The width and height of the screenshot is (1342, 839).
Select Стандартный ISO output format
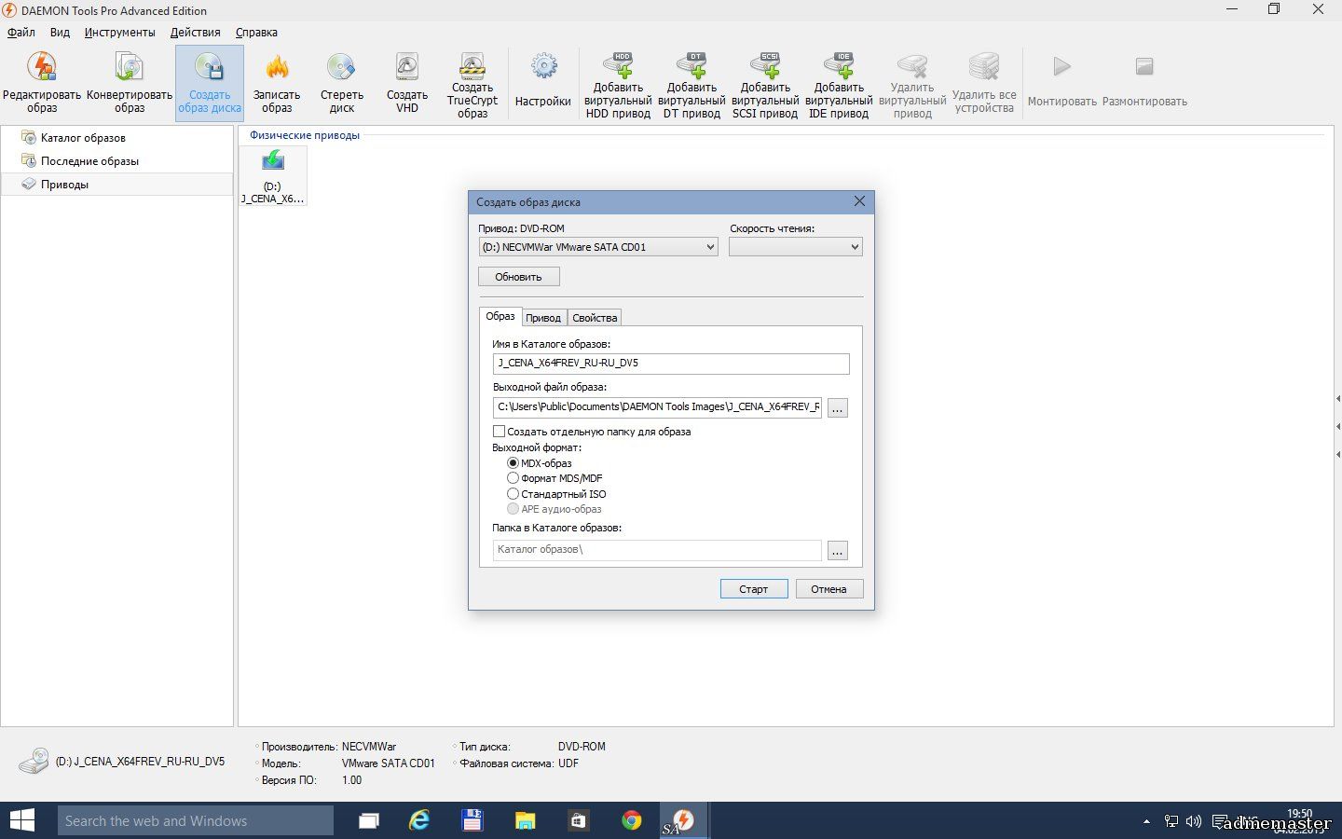(x=513, y=494)
